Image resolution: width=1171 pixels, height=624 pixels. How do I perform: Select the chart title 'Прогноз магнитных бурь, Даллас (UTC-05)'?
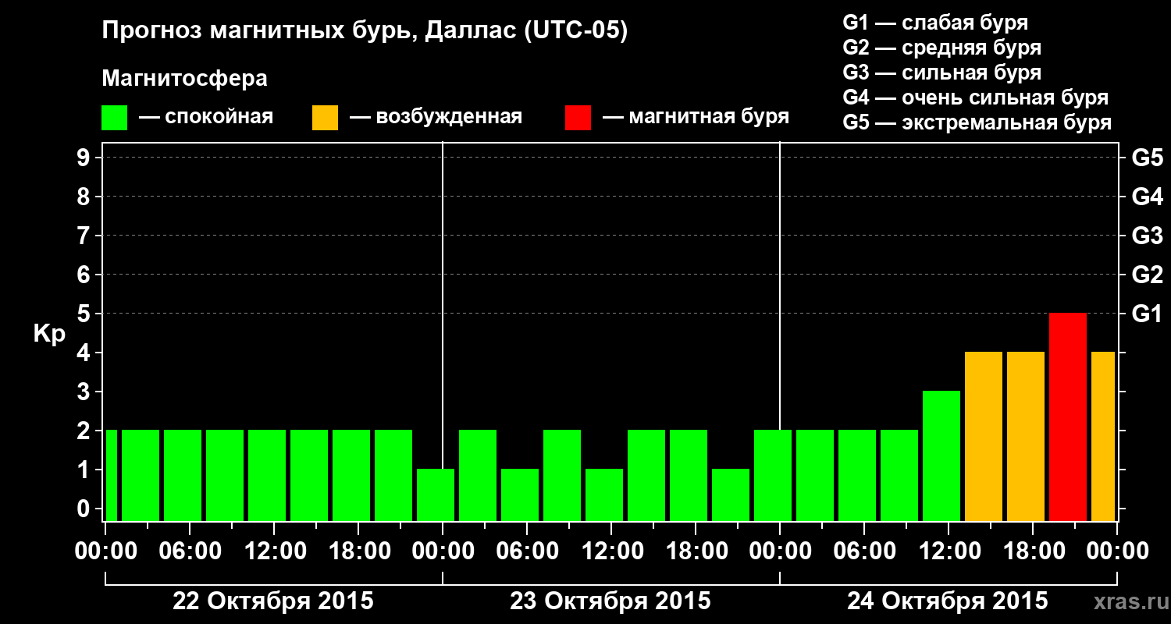pos(365,32)
